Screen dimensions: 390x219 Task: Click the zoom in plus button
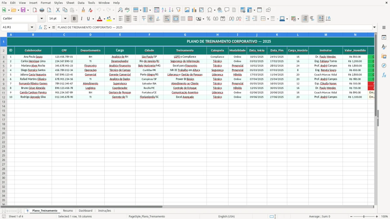(x=377, y=216)
